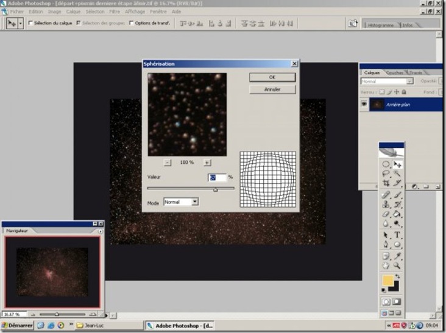Confirm Sphérisation with OK

tap(272, 77)
